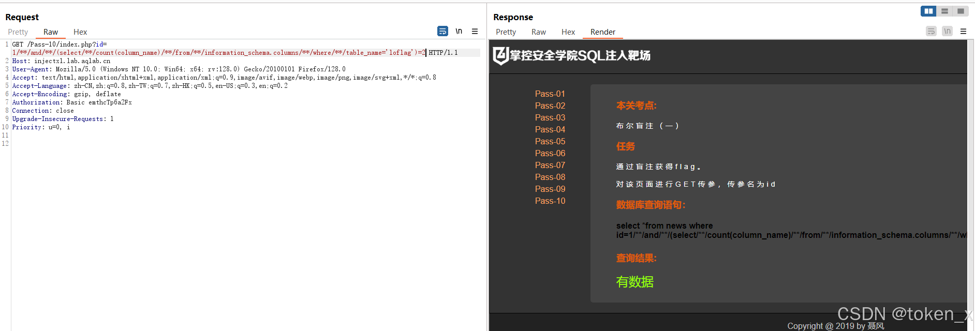
Task: Select the Request Raw tab
Action: point(51,32)
